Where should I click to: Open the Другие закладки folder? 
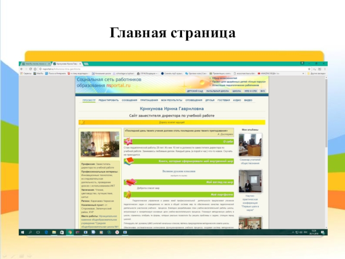coord(316,73)
